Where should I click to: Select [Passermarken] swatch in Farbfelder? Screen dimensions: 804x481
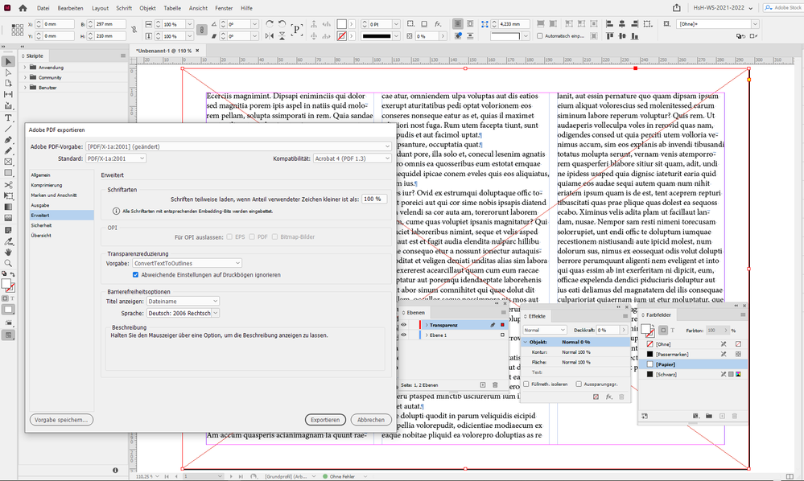(x=692, y=354)
